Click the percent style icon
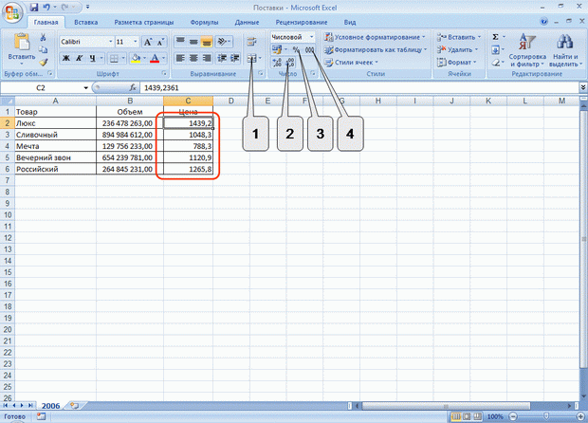 tap(297, 49)
